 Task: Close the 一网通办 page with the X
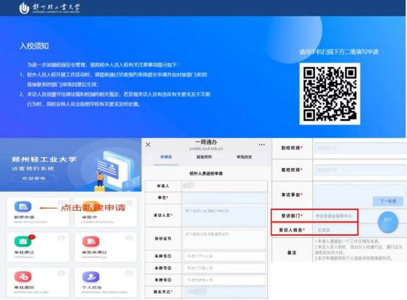pyautogui.click(x=148, y=144)
